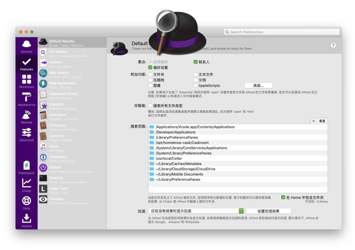Select the Calculator feature
The width and height of the screenshot is (355, 250).
coord(72,116)
